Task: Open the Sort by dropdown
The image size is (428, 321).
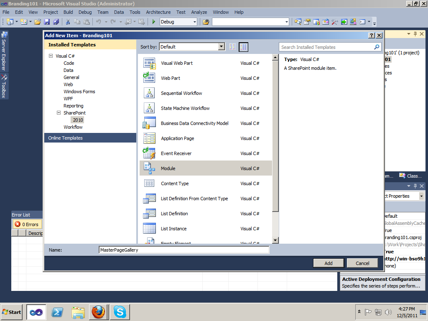Action: coord(222,47)
